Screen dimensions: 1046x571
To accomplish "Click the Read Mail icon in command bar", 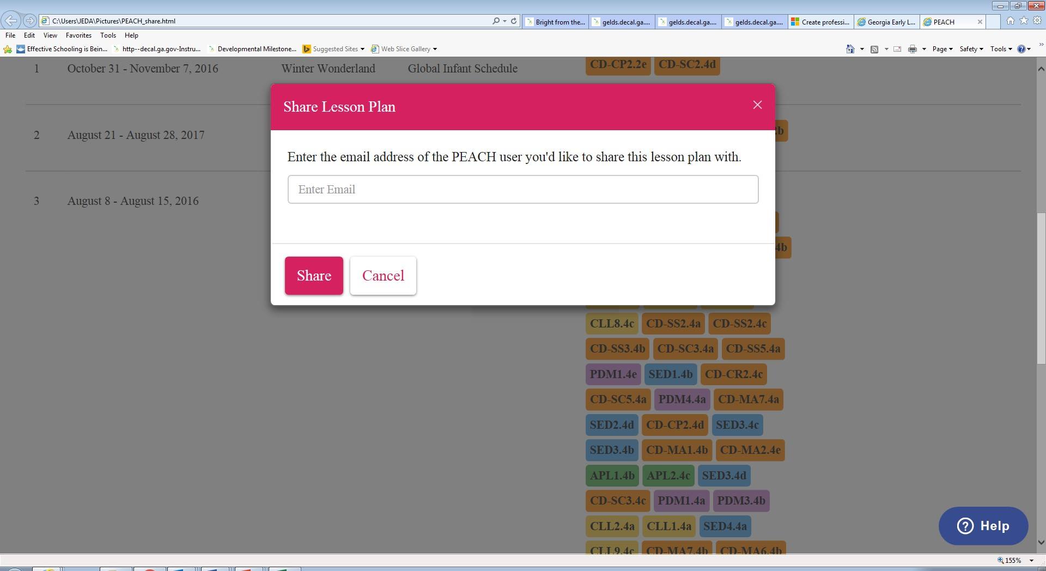I will (x=897, y=49).
